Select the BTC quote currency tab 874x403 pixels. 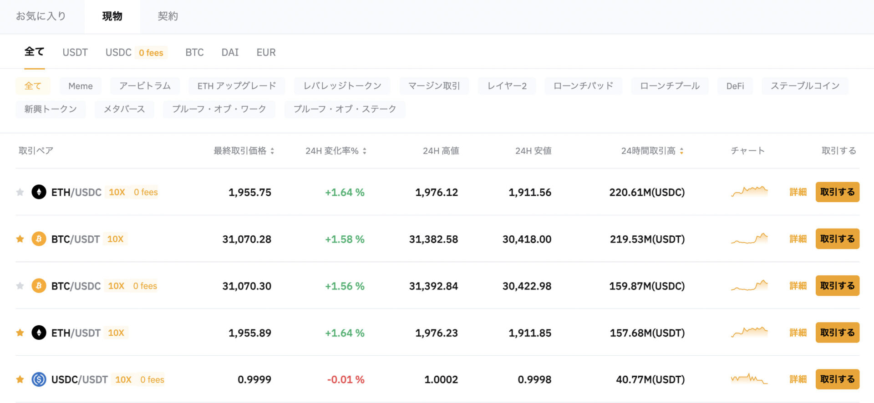[194, 52]
